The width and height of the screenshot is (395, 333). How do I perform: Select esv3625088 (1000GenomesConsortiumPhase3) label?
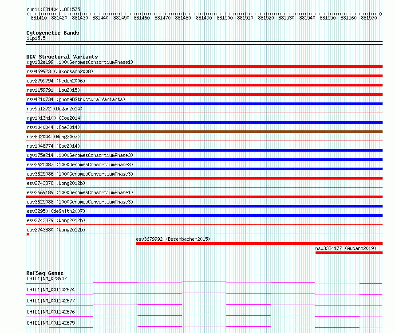pos(80,202)
